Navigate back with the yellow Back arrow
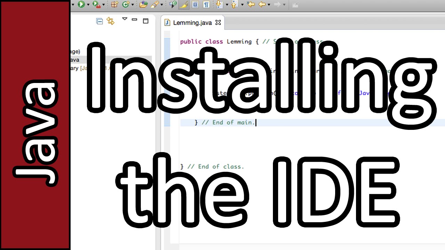Viewport: 445px width, 250px height. coord(262,4)
